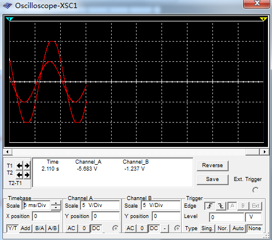The width and height of the screenshot is (272, 240).
Task: Move cursor T1 left with its arrow
Action: [19, 166]
